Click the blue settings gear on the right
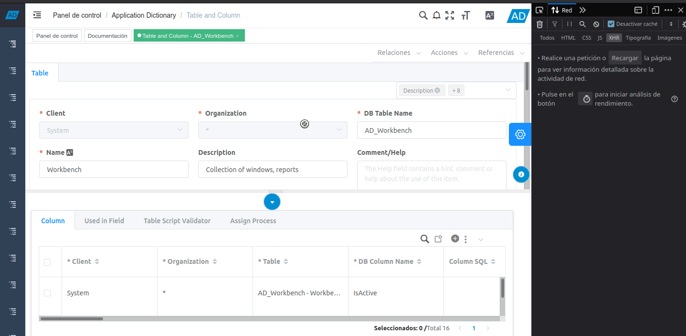Screen dimensions: 686x336 coord(520,134)
